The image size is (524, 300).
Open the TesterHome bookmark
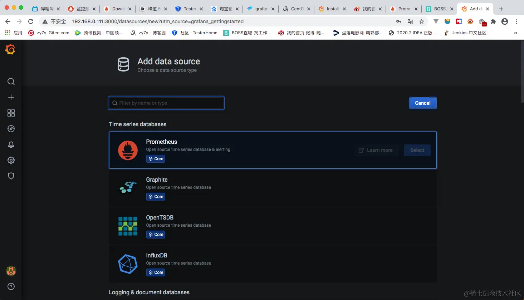pos(195,33)
